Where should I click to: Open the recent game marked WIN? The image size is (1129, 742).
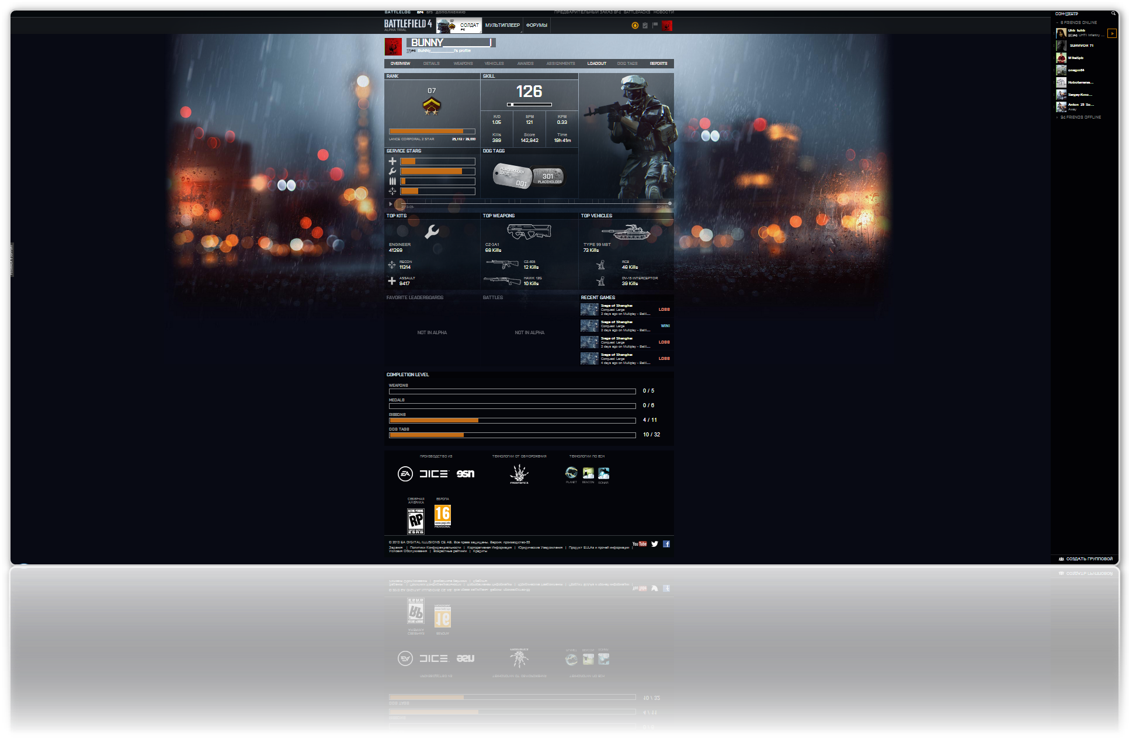626,326
